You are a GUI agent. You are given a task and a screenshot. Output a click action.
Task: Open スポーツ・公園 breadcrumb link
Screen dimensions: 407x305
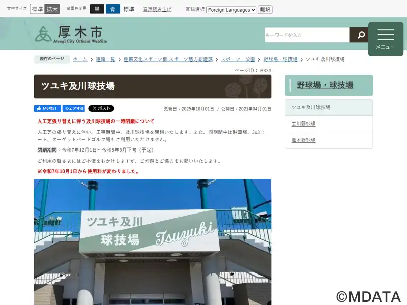coord(238,59)
